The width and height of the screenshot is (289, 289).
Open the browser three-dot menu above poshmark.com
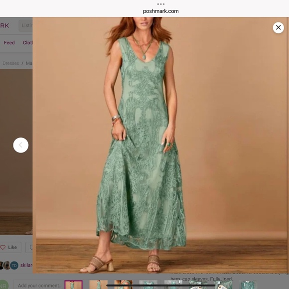[161, 4]
